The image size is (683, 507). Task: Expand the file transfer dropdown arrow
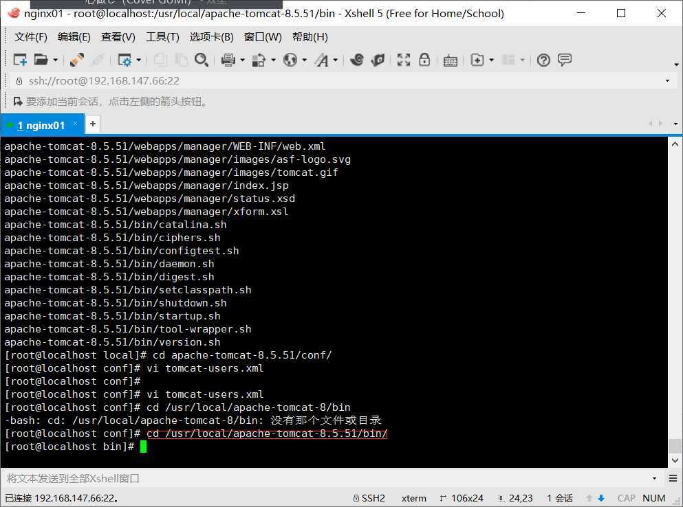tap(274, 60)
